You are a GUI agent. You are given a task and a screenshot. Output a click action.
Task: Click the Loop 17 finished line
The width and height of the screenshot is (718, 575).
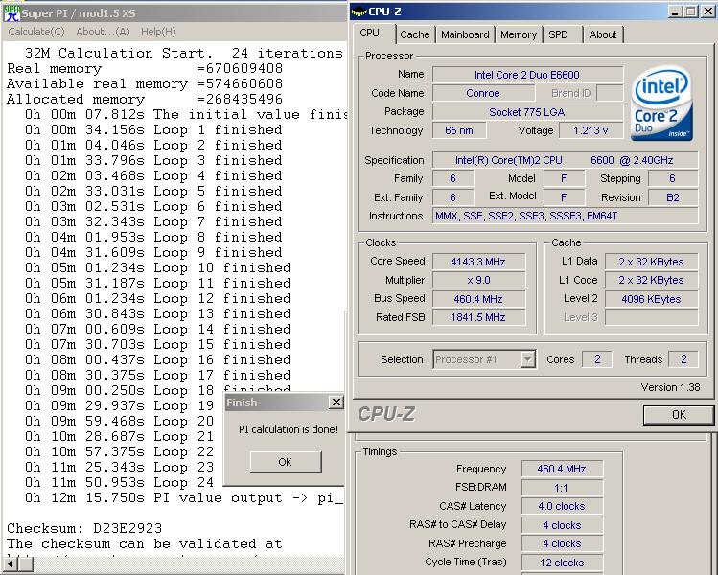pos(157,376)
